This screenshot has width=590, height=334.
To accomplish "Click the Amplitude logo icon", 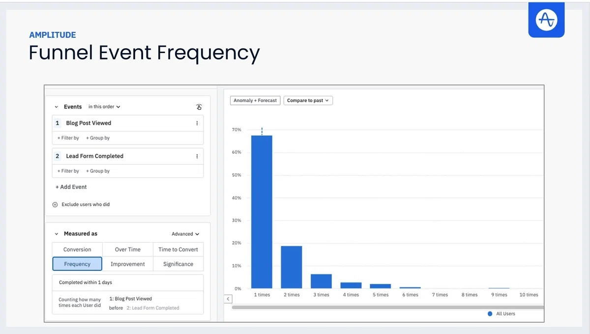I will tap(546, 19).
